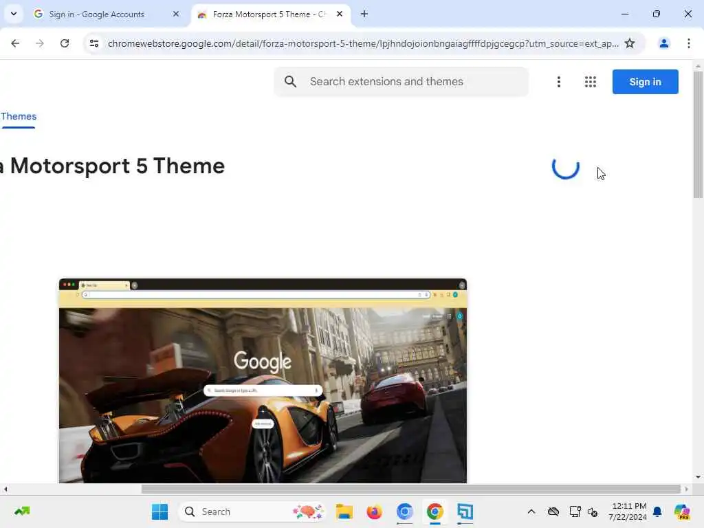
Task: Open the Chrome three-dot menu
Action: pyautogui.click(x=689, y=43)
